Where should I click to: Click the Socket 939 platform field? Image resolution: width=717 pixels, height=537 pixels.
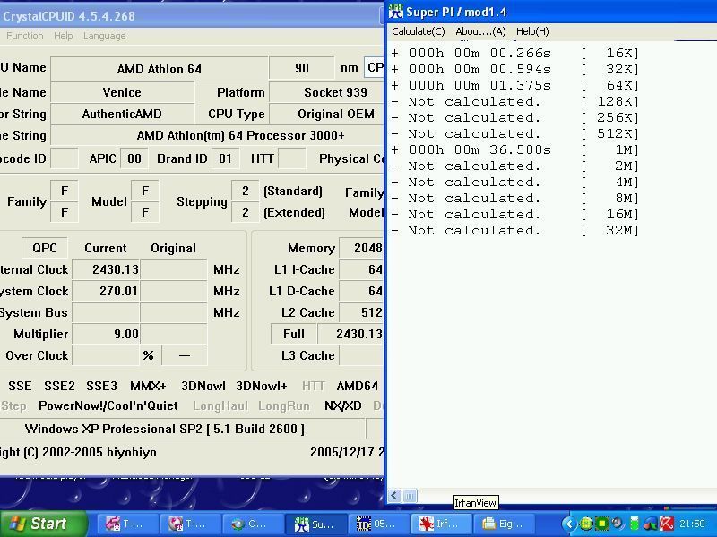[x=326, y=92]
